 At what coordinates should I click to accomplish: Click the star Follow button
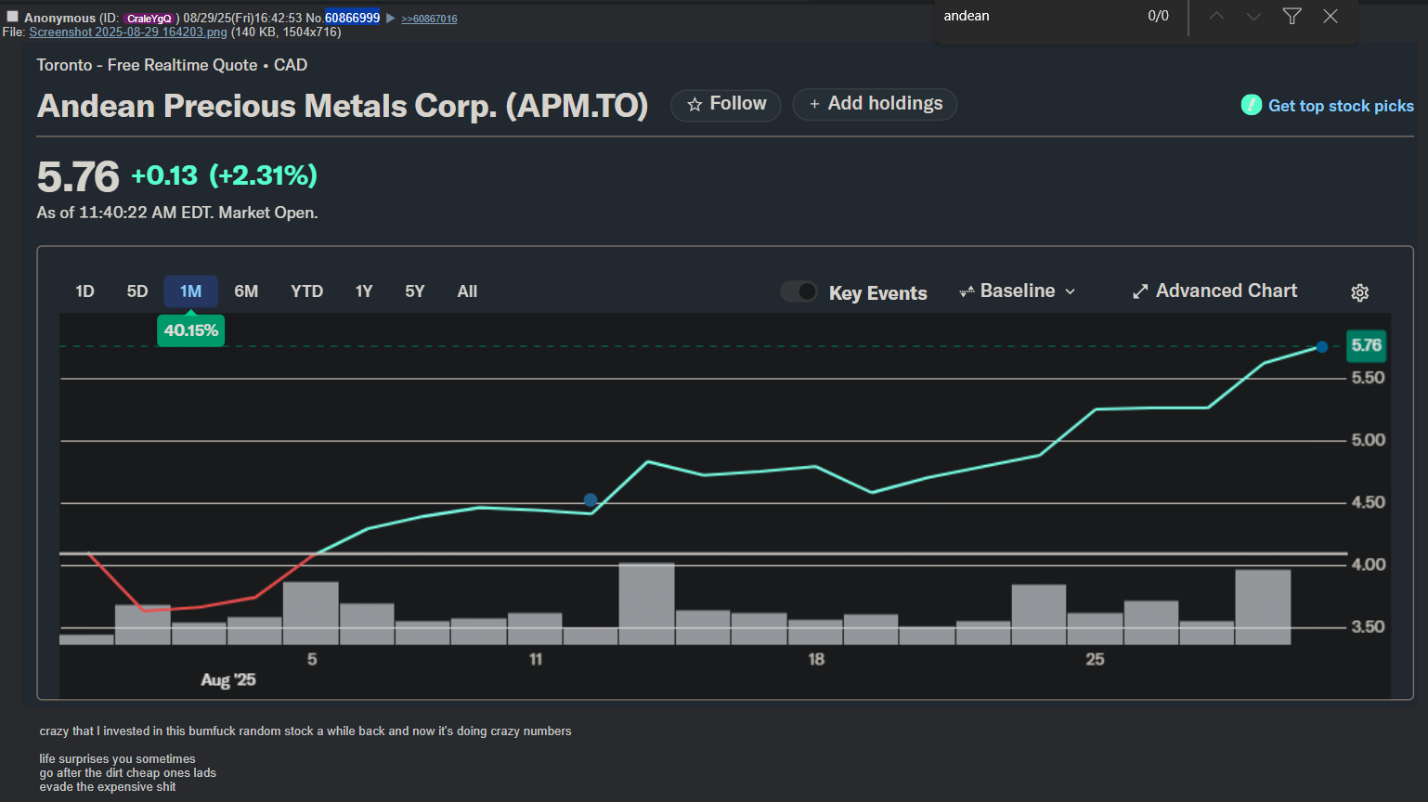[726, 104]
